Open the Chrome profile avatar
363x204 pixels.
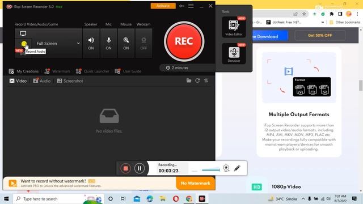click(x=349, y=14)
